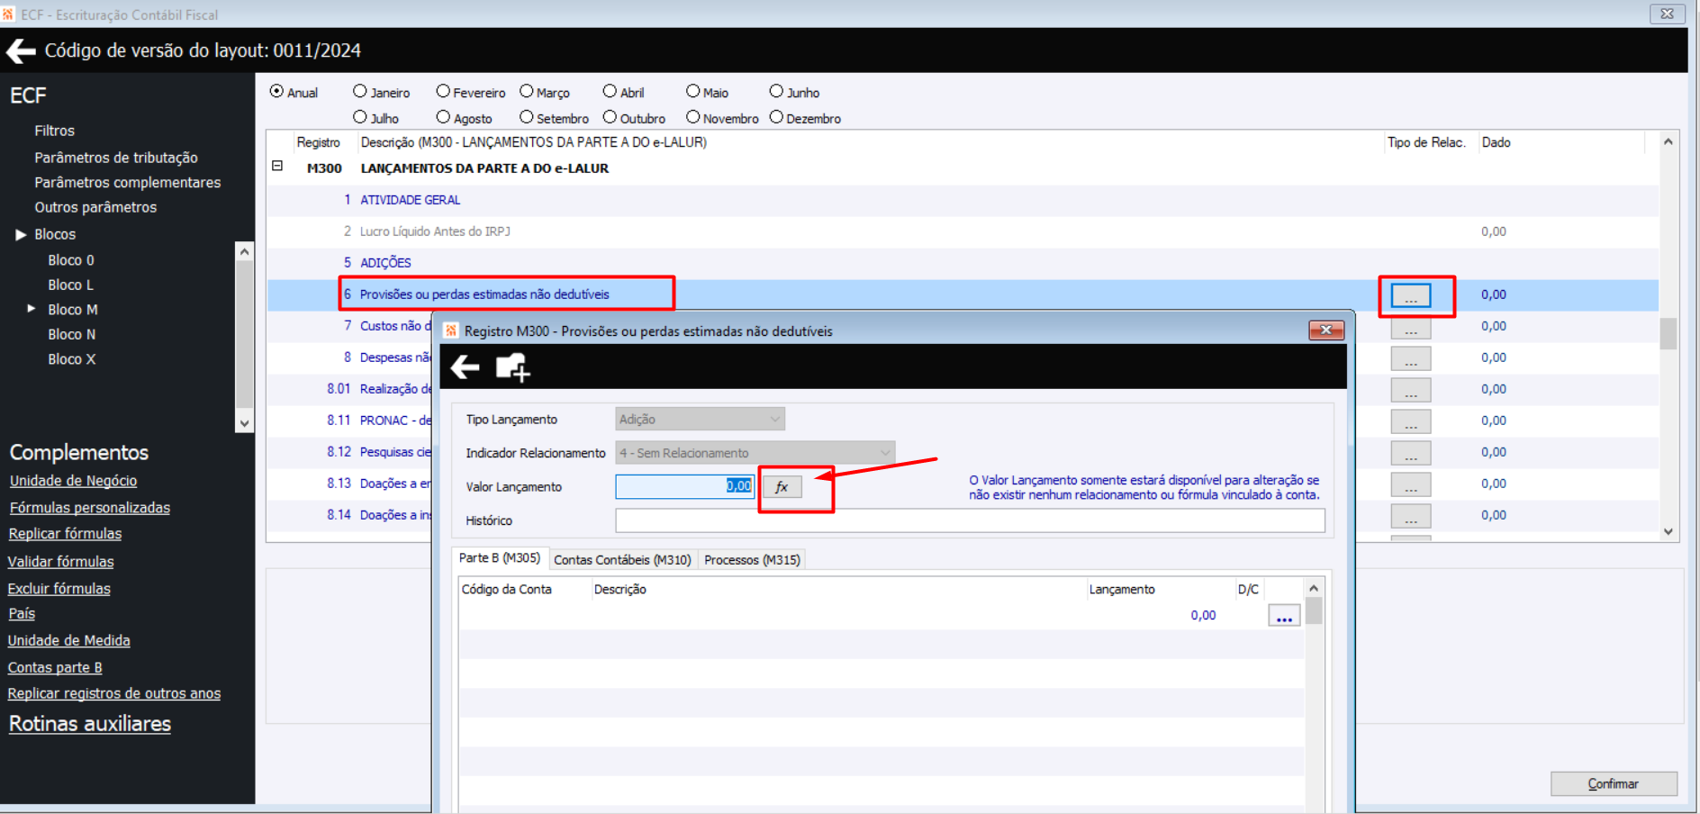Click the add-record icon in dialog toolbar

513,366
